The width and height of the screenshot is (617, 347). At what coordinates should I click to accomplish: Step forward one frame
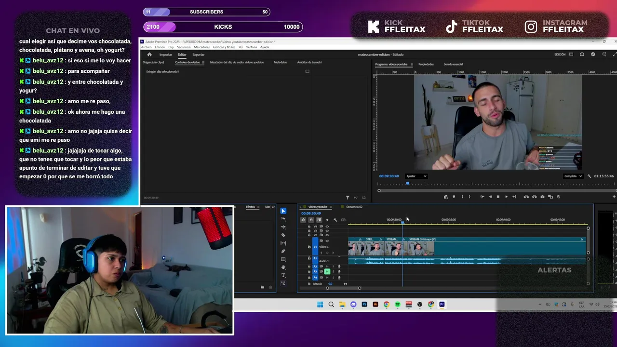pyautogui.click(x=506, y=197)
